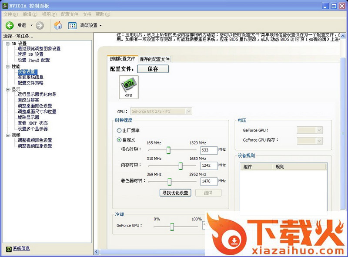
Task: Switch to the 创建配置文件 tab
Action: [x=122, y=59]
